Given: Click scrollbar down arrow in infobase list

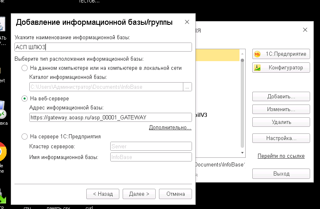Looking at the screenshot, I should click(242, 153).
